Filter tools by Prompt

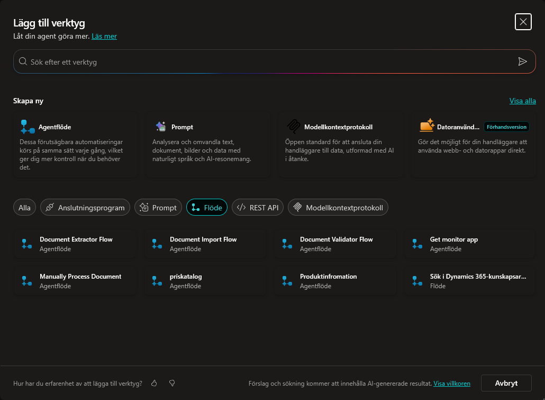pos(158,208)
